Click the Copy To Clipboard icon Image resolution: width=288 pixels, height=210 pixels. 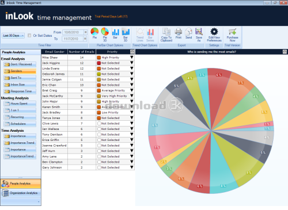coord(166,32)
